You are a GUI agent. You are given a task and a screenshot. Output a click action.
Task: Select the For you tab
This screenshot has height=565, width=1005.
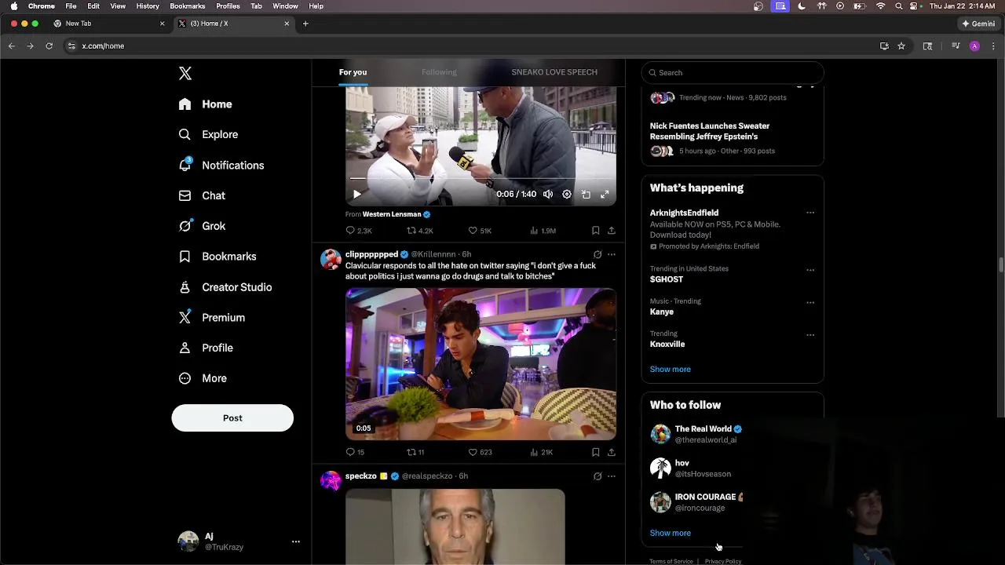353,72
